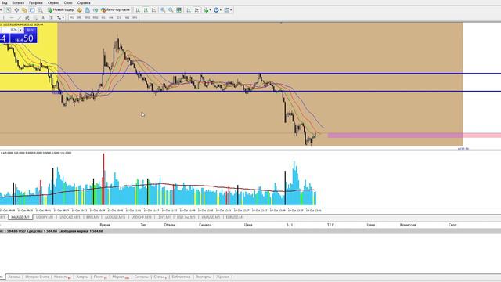Viewport: 501px width, 282px height.
Task: Sort by the Символ column header
Action: pyautogui.click(x=205, y=225)
